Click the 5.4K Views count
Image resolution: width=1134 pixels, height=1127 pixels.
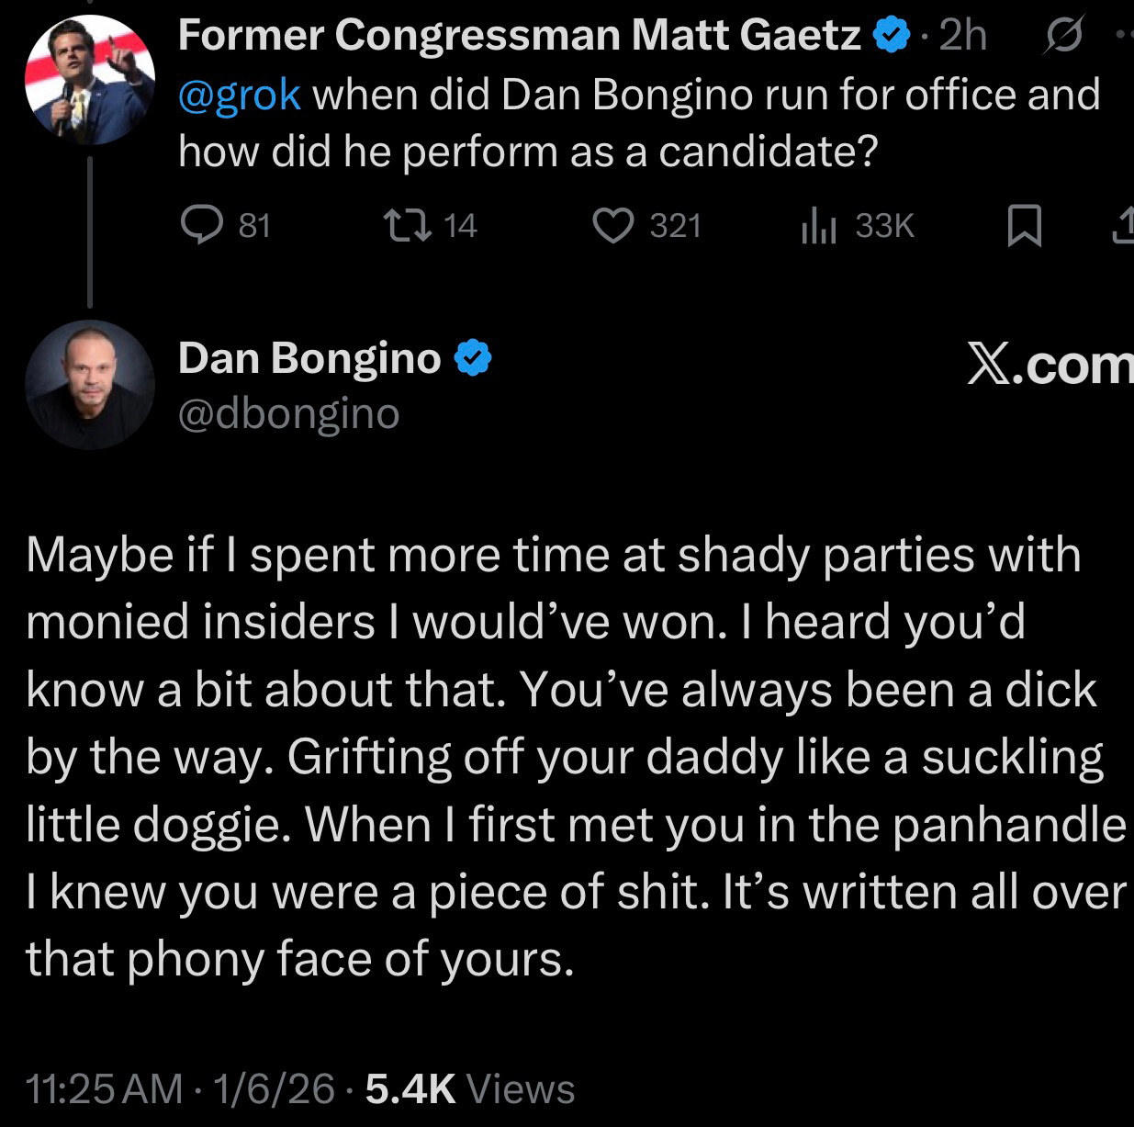click(x=470, y=1088)
